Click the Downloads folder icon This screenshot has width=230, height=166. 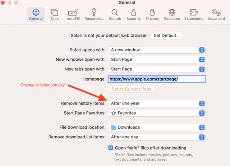pyautogui.click(x=114, y=127)
